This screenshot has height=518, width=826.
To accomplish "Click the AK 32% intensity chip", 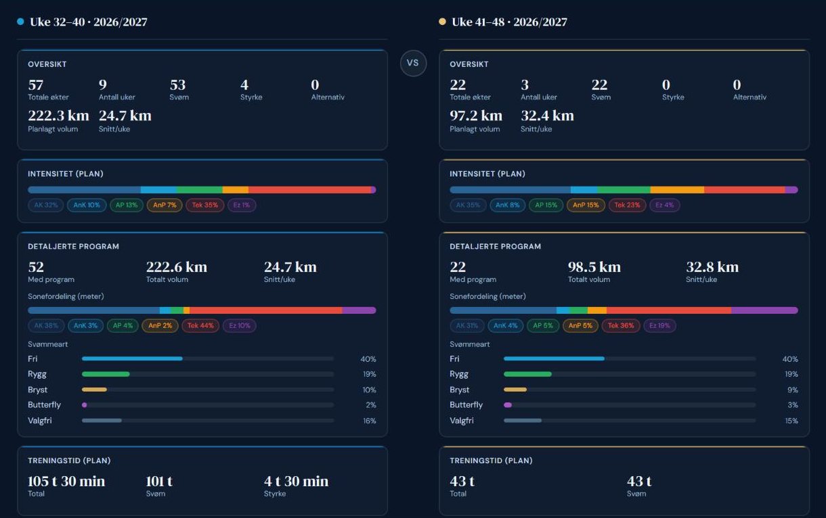I will pyautogui.click(x=45, y=205).
